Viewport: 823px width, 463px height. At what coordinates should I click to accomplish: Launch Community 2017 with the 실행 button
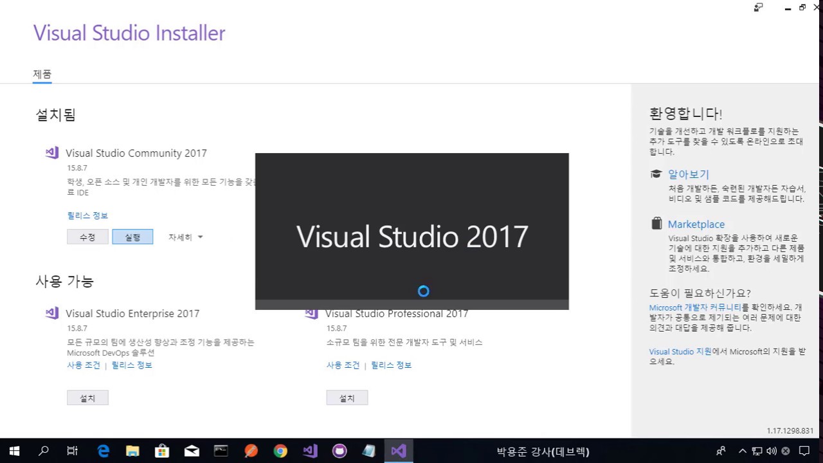point(132,237)
